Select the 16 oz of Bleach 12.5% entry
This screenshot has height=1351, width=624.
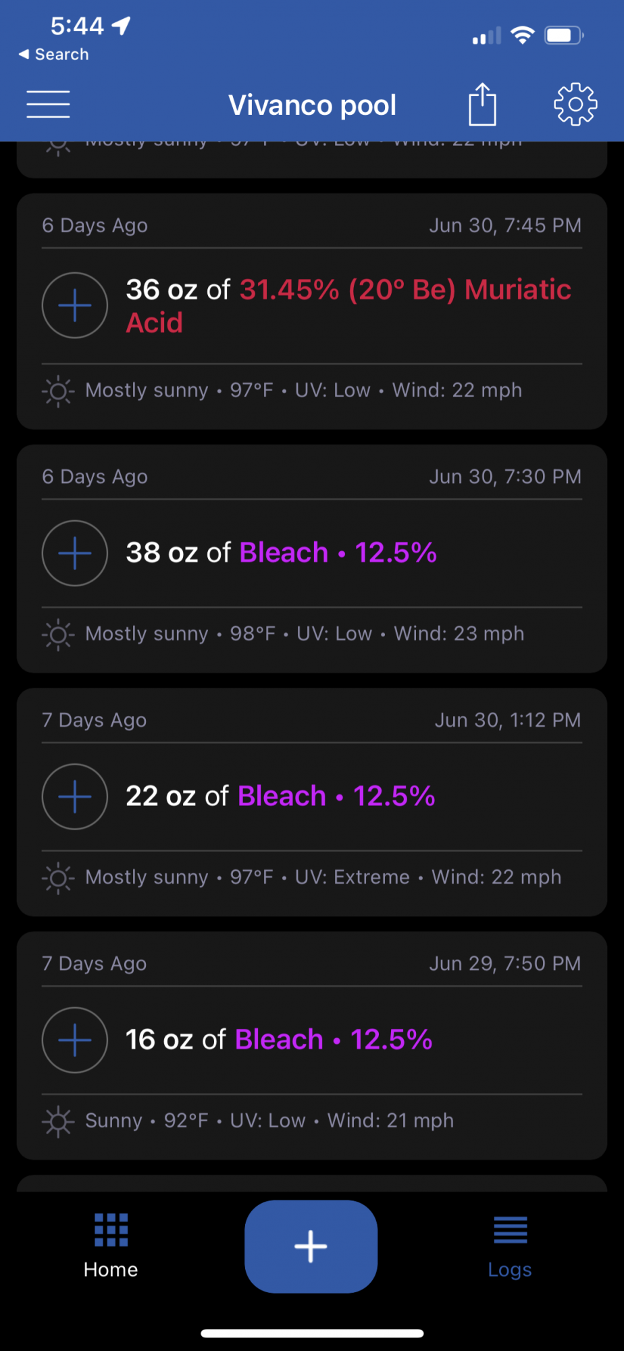279,1039
